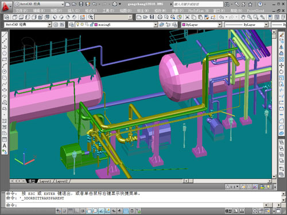Expand the mosing5 layer dropdown list
Image resolution: width=287 pixels, height=215 pixels.
[x=156, y=25]
